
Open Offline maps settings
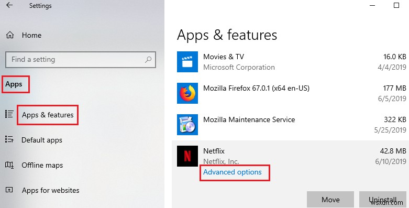pos(42,165)
